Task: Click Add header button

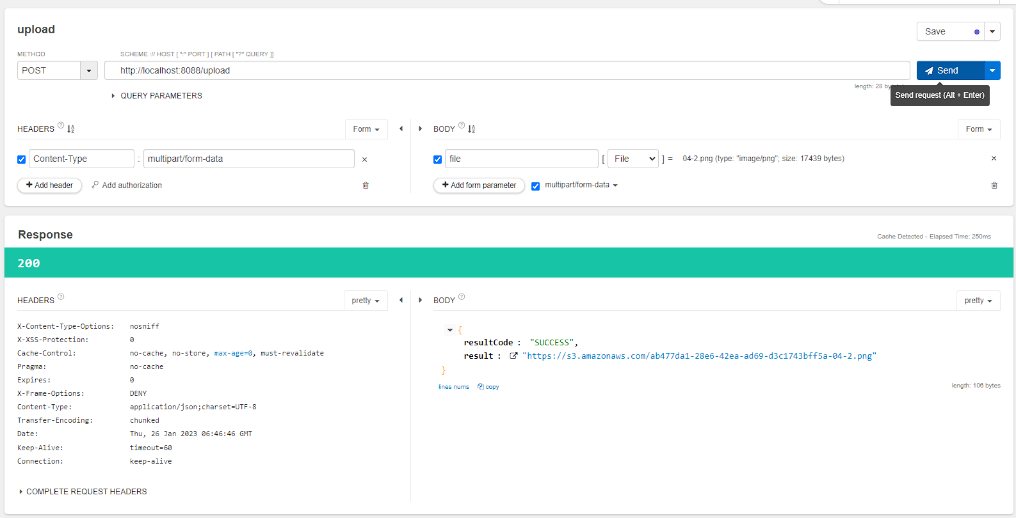Action: point(49,185)
